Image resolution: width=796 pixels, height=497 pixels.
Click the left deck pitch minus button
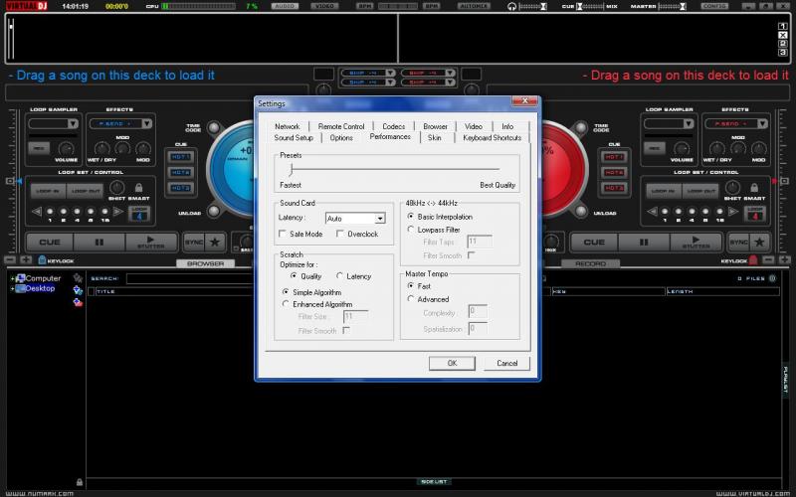click(x=10, y=260)
